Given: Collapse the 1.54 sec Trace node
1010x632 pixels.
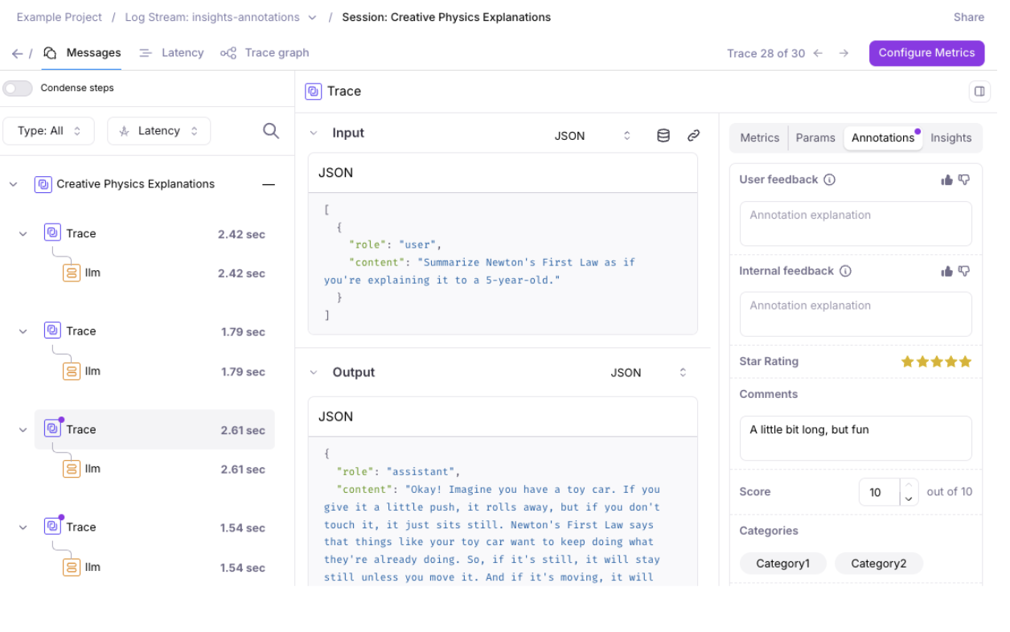Looking at the screenshot, I should (23, 527).
